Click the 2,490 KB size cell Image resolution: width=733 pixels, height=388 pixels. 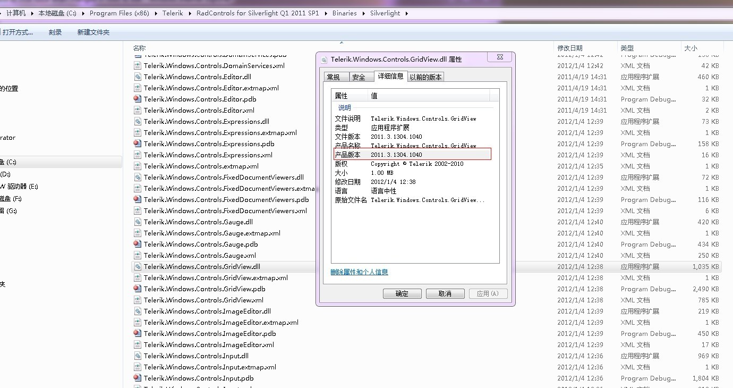click(x=705, y=289)
